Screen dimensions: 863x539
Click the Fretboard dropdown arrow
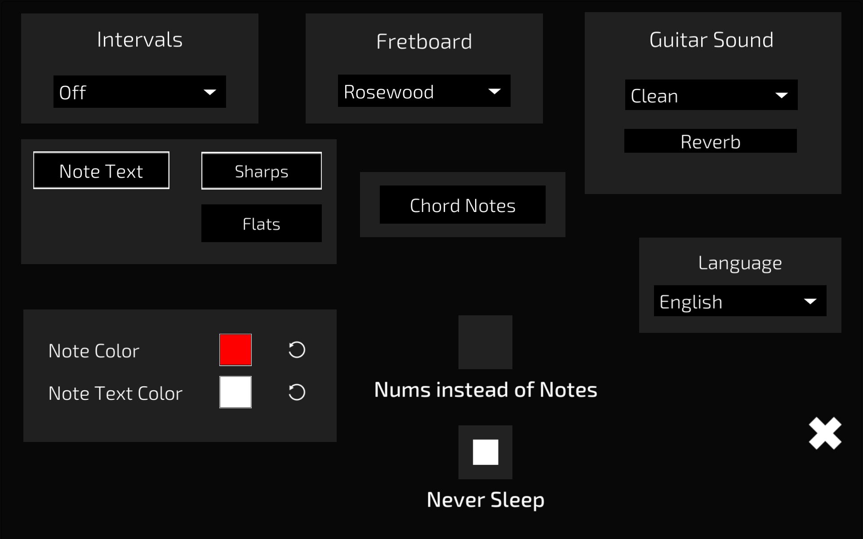[494, 91]
